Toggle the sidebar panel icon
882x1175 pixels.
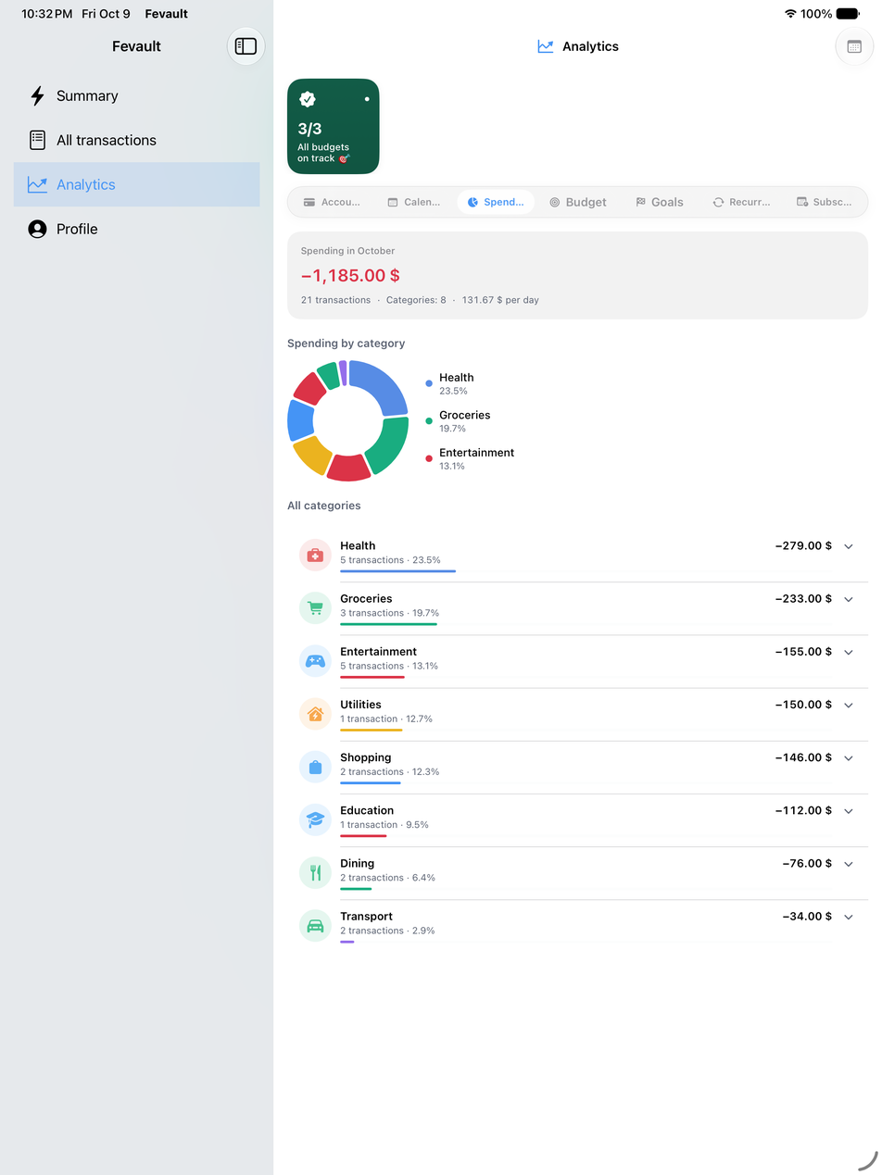(x=246, y=46)
